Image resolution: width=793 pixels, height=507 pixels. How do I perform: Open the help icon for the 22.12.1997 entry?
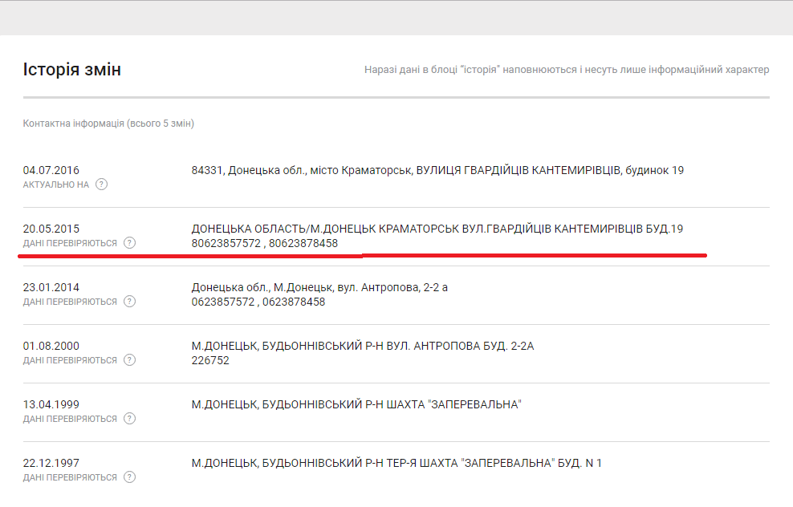point(129,477)
